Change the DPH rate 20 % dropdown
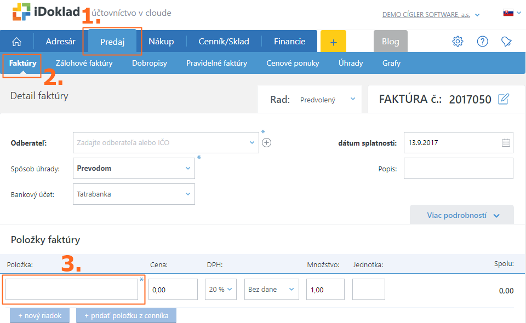Image resolution: width=526 pixels, height=323 pixels. click(220, 290)
